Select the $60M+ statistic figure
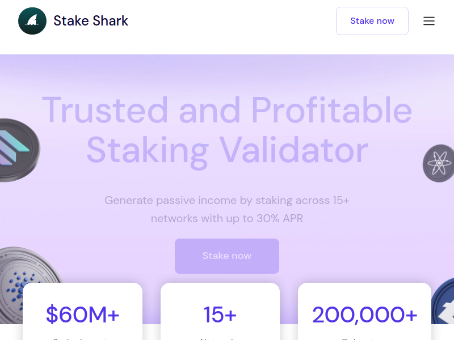 coord(82,314)
